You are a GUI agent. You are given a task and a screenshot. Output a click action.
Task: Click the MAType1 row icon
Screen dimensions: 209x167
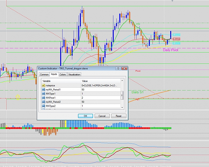click(x=43, y=94)
